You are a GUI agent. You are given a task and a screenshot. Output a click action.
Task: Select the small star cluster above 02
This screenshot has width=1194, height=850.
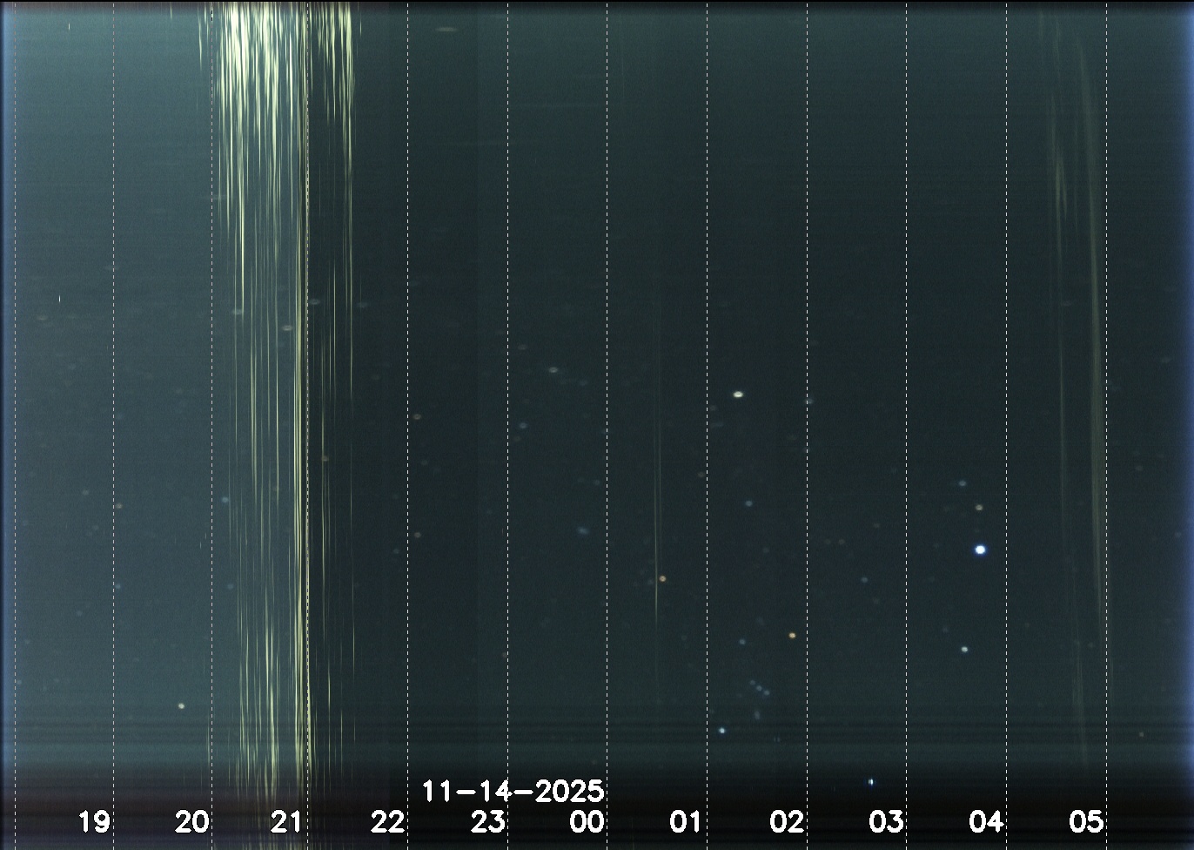point(759,688)
